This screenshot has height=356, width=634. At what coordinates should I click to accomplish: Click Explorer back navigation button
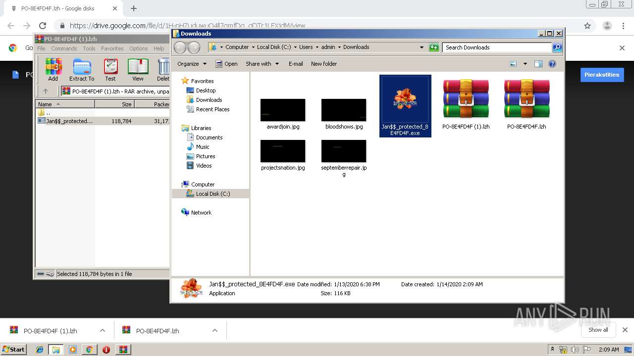(x=180, y=47)
